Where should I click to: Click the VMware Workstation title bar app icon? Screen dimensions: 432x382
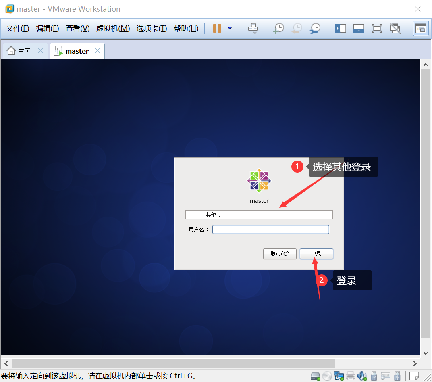10,9
